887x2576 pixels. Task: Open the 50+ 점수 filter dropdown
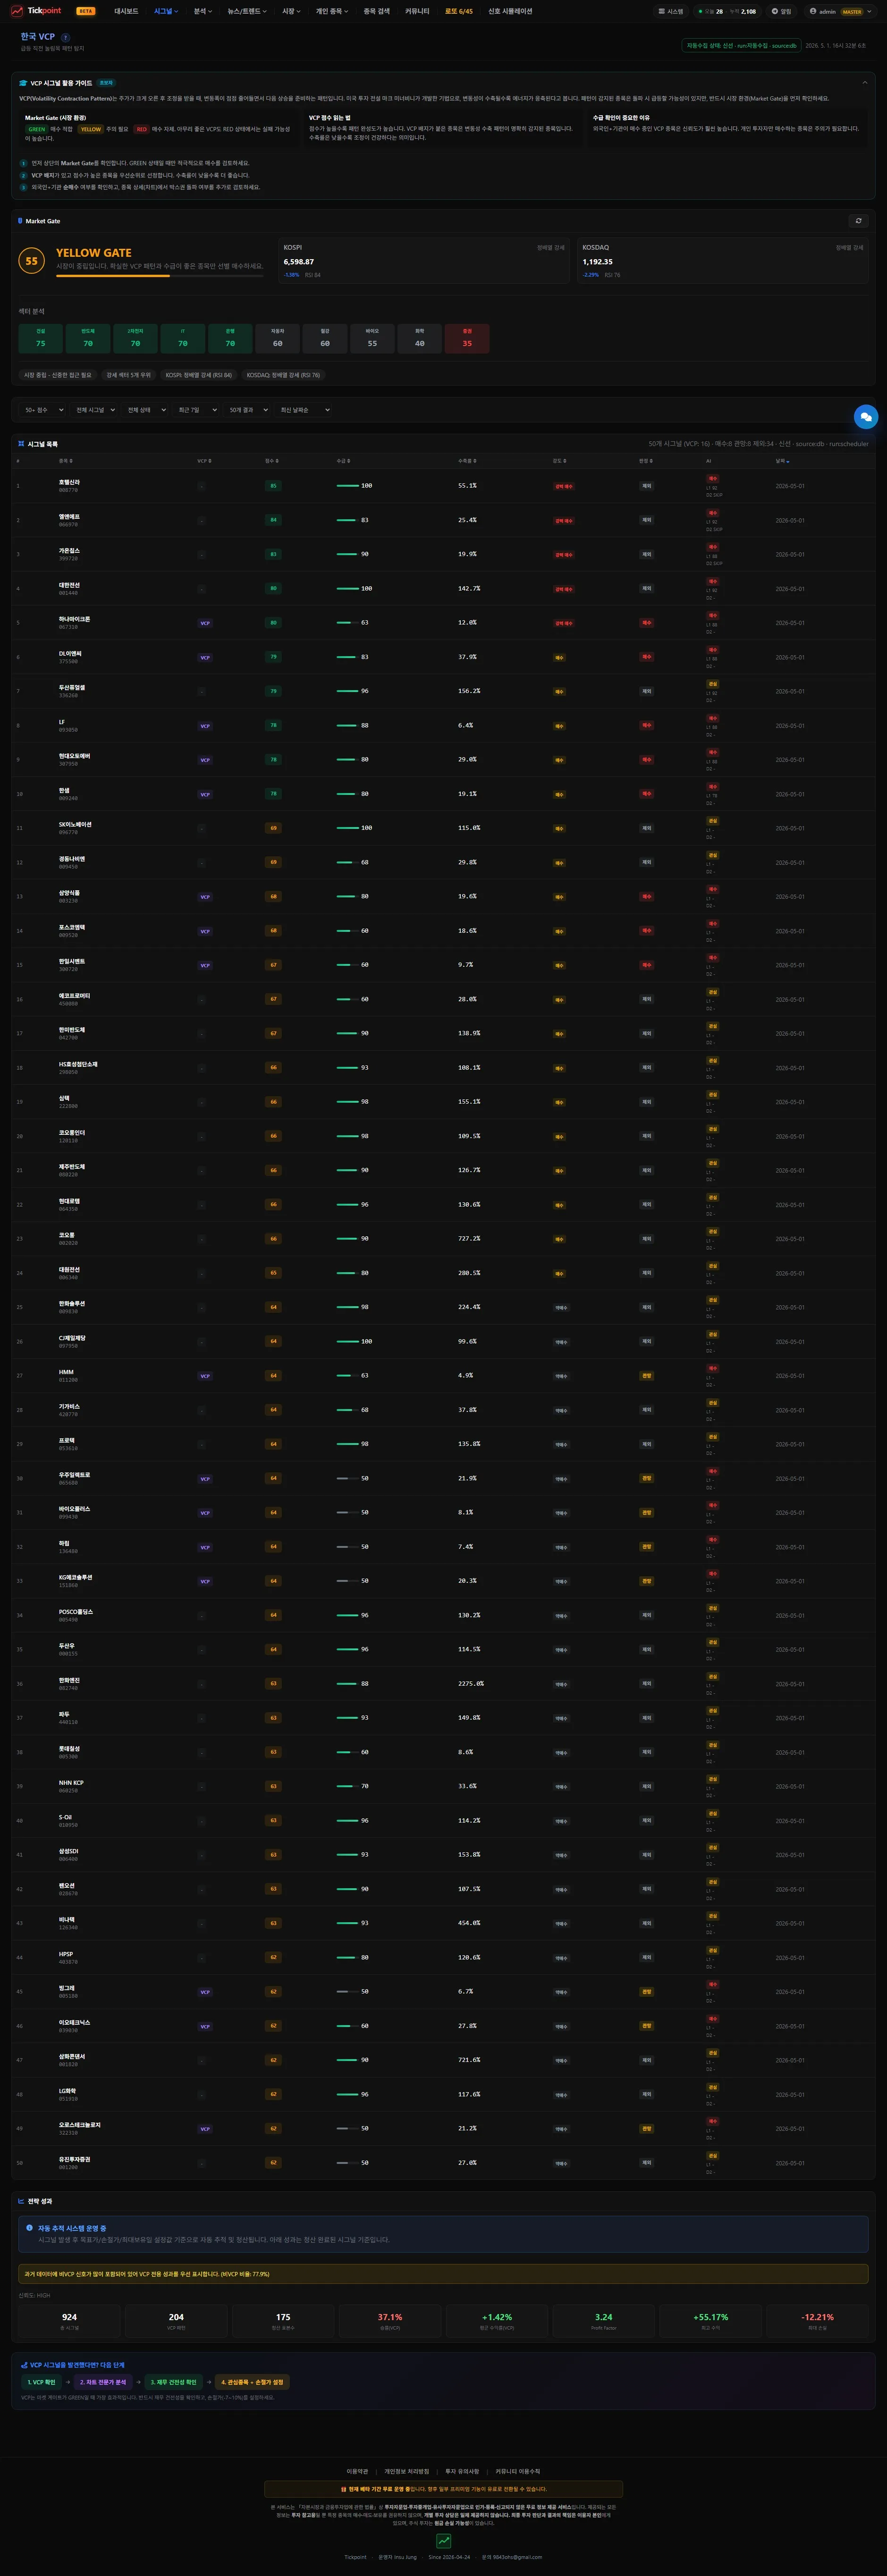point(43,410)
